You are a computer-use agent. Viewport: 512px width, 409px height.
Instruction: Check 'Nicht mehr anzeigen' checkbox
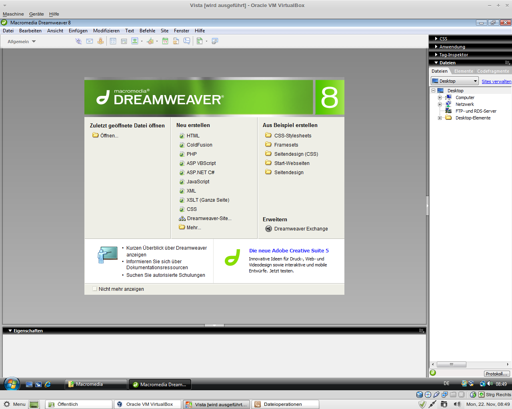[95, 289]
